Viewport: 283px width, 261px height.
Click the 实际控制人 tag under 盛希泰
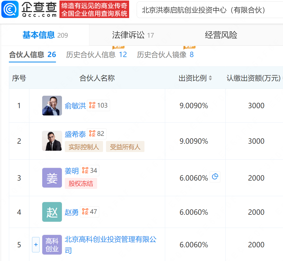[x=84, y=147]
